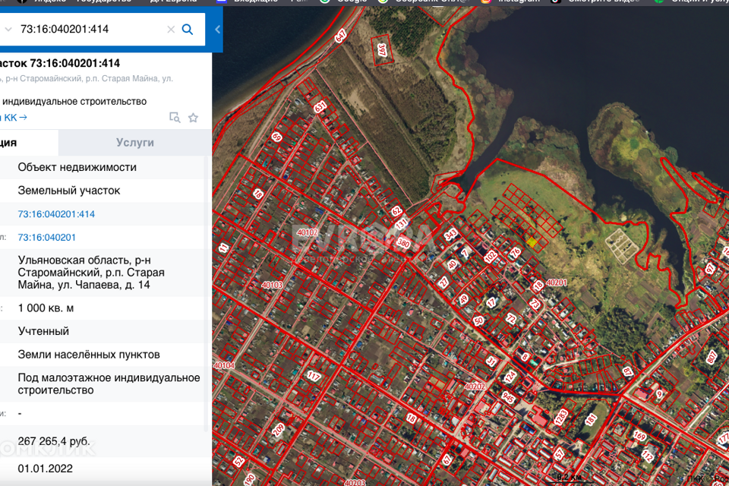729x486 pixels.
Task: Click the quarter label 40201 on the map
Action: (557, 282)
